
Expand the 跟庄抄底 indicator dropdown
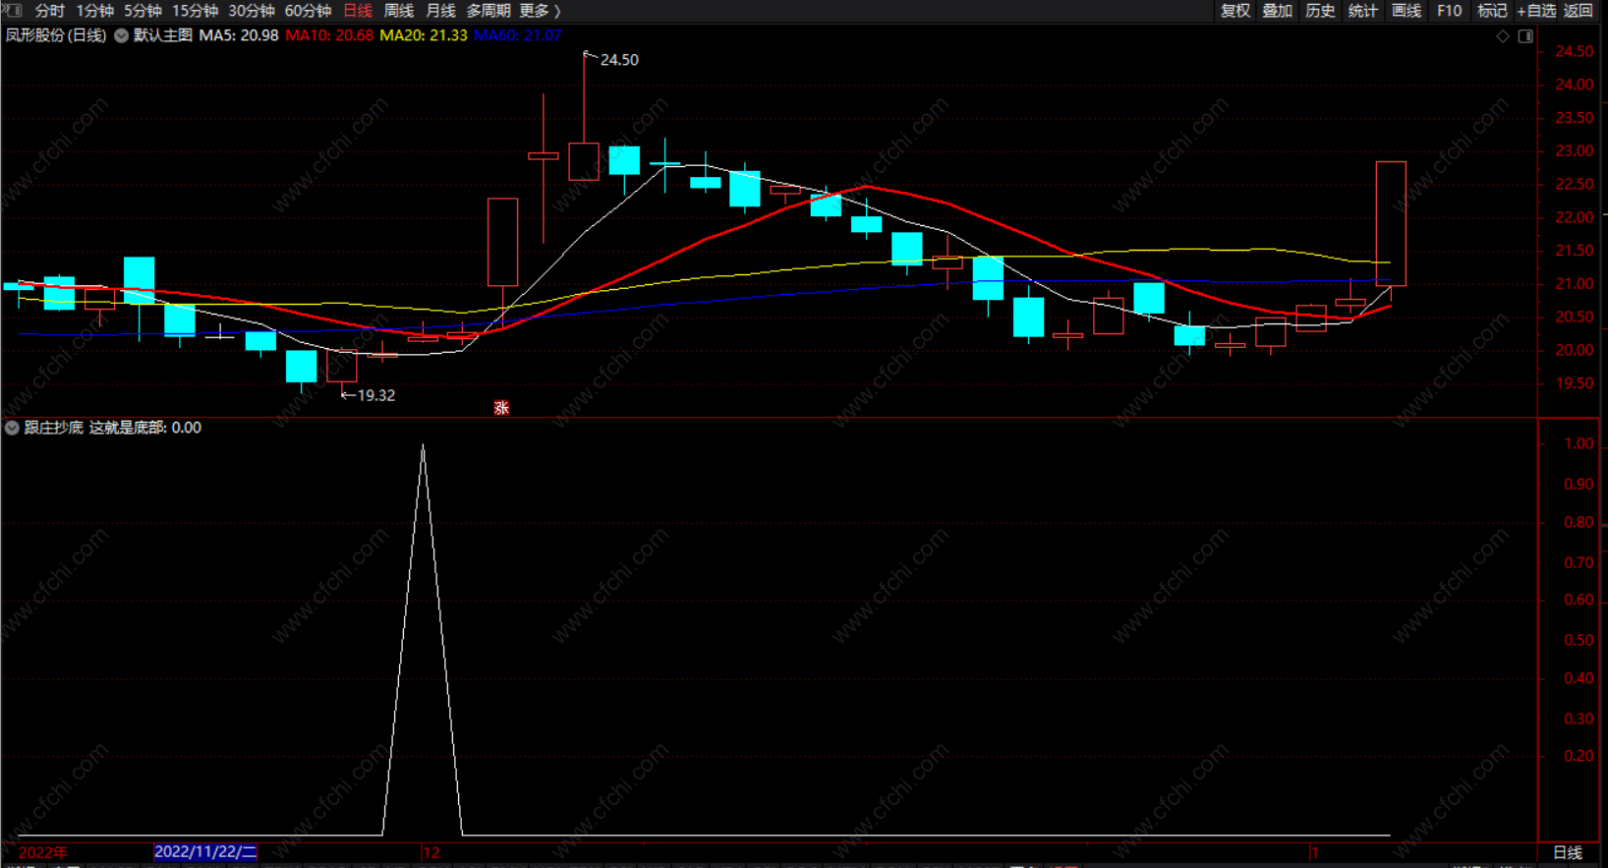[x=12, y=428]
